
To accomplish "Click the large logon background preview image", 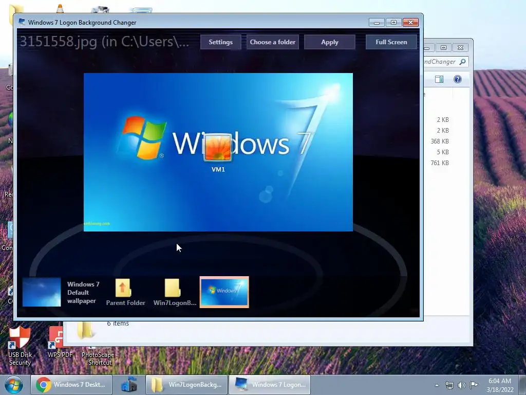I will pyautogui.click(x=218, y=152).
